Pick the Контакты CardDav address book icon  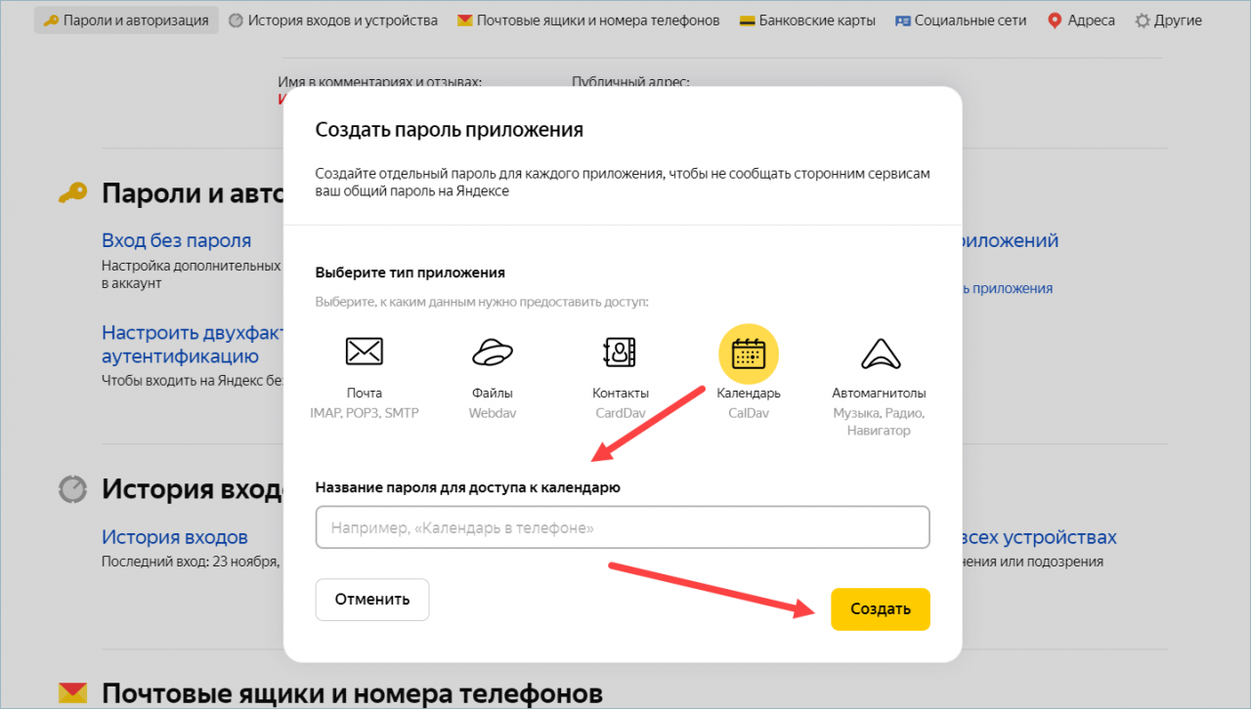621,352
